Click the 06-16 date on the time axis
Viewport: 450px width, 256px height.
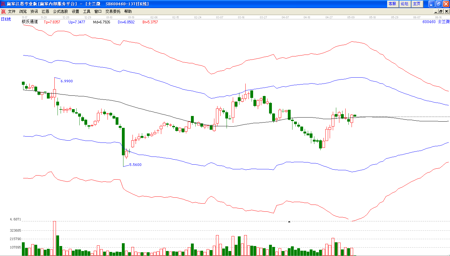pyautogui.click(x=438, y=17)
